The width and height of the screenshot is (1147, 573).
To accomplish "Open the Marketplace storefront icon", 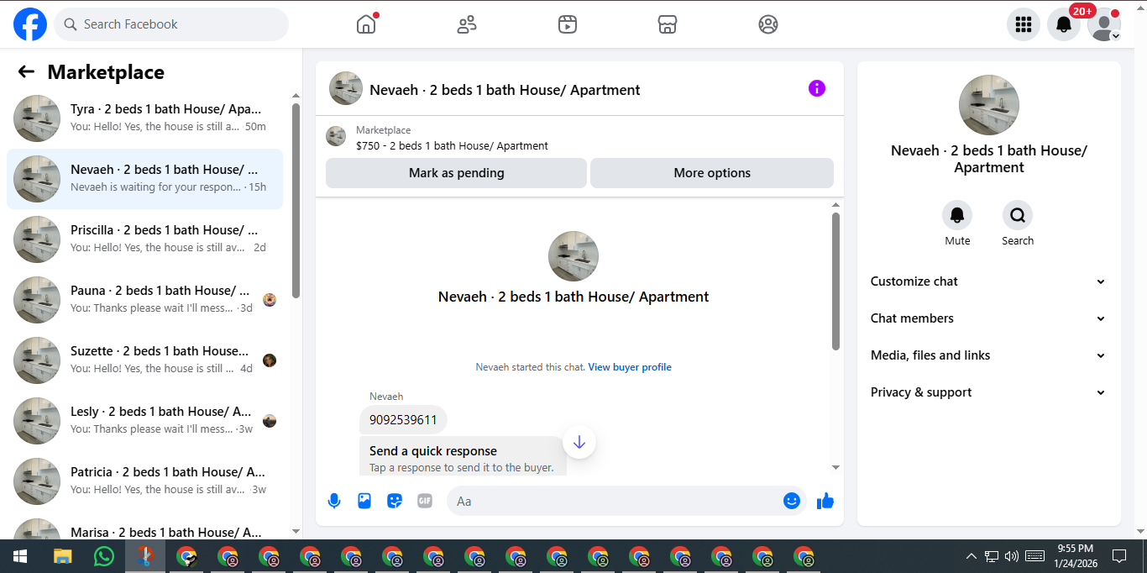I will click(x=668, y=24).
